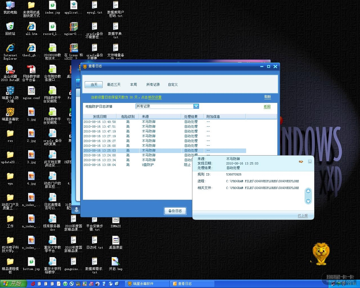
Task: Select the 日访问.txt file icon
Action: tap(94, 243)
